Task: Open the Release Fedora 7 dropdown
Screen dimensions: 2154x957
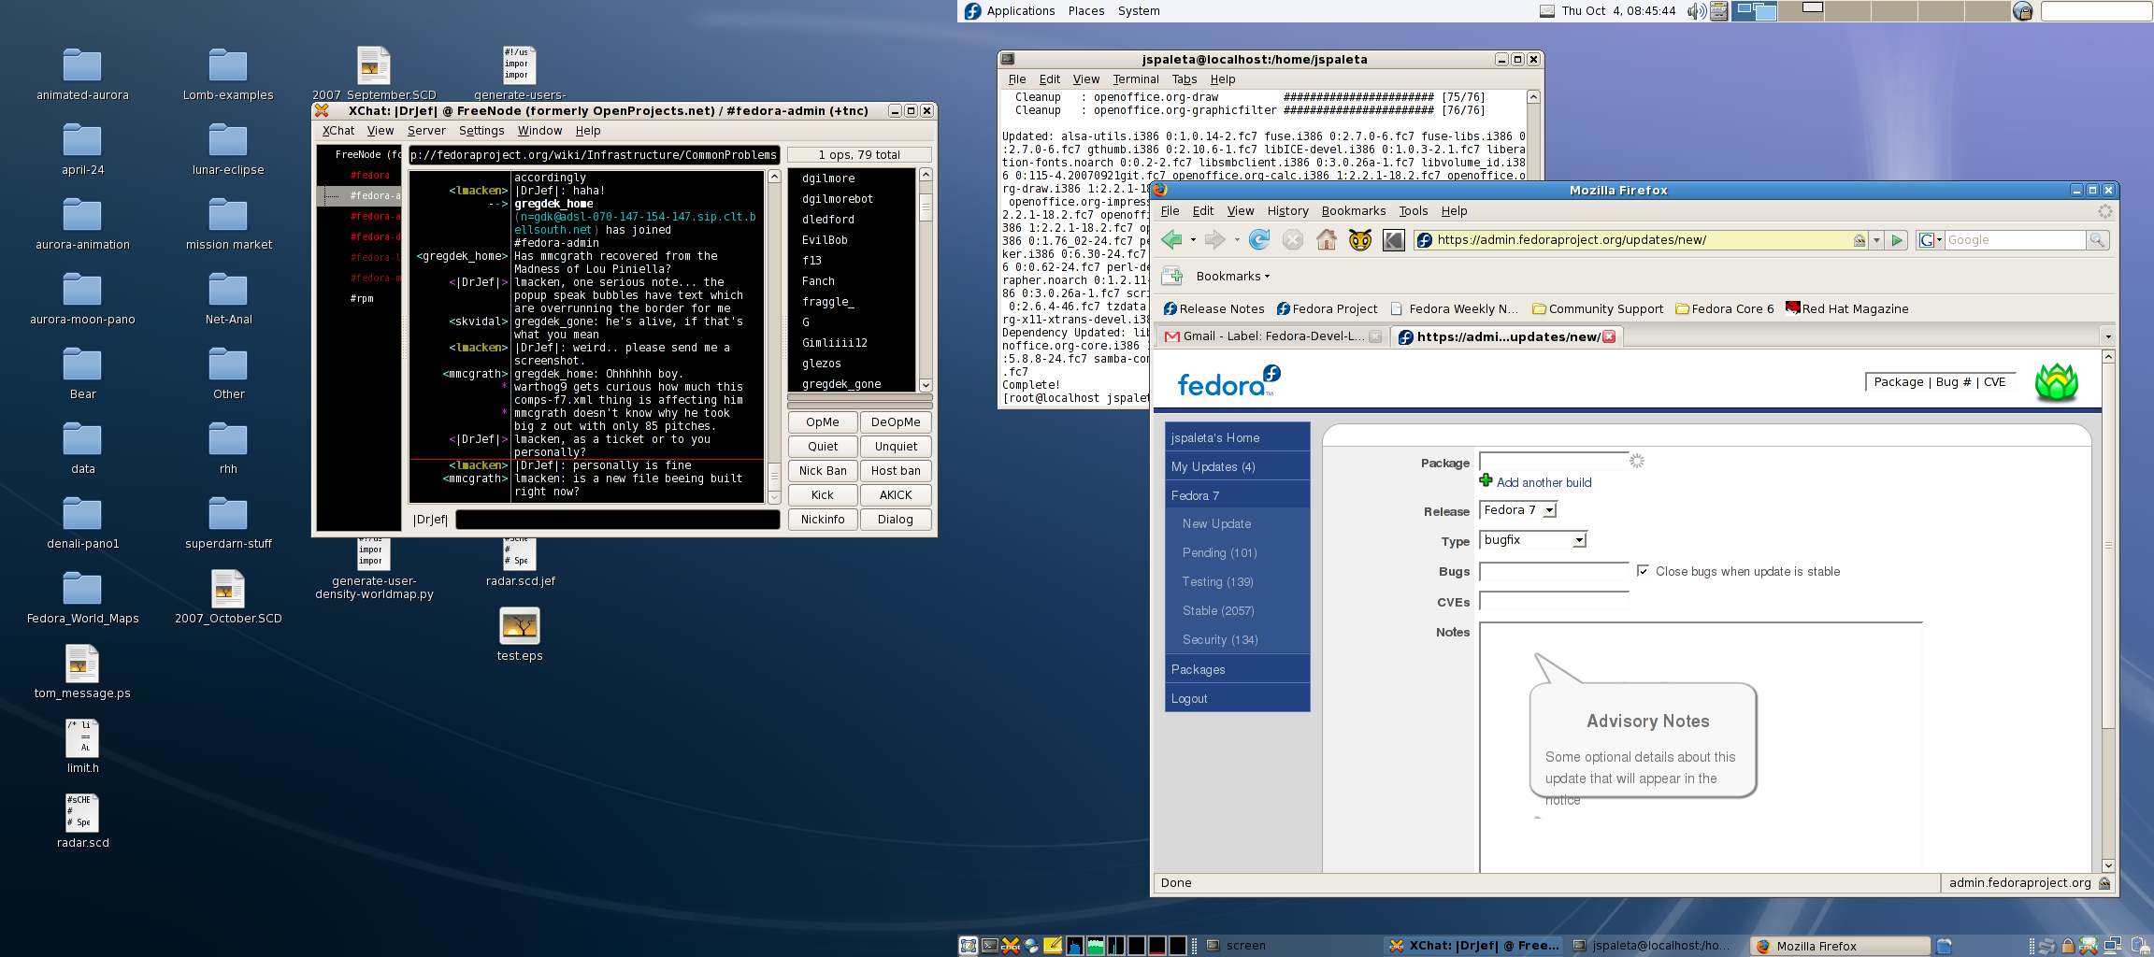Action: 1518,510
